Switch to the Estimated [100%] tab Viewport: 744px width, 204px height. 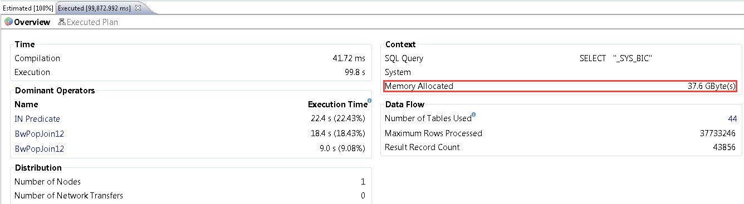pos(28,8)
